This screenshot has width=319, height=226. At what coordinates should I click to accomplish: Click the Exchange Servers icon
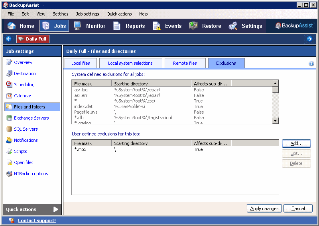(9, 118)
